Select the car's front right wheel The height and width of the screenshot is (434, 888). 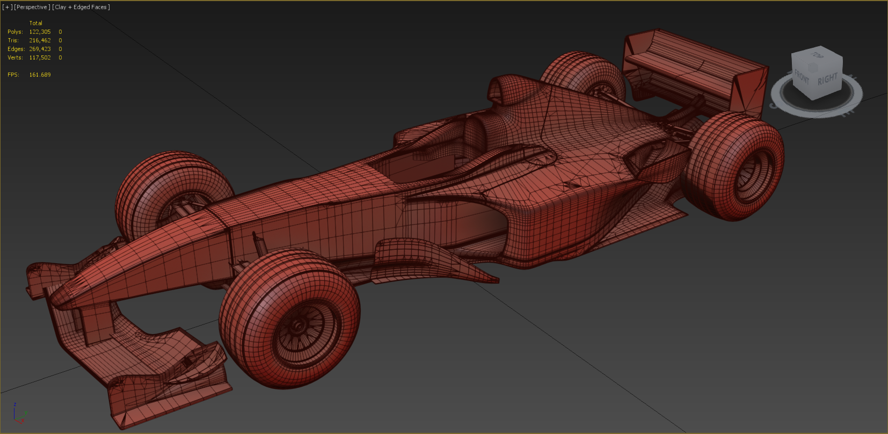[290, 320]
